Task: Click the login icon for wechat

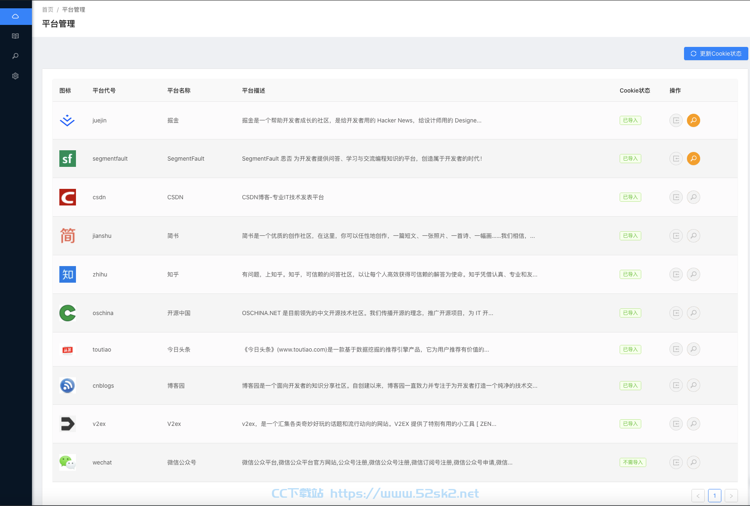Action: 676,462
